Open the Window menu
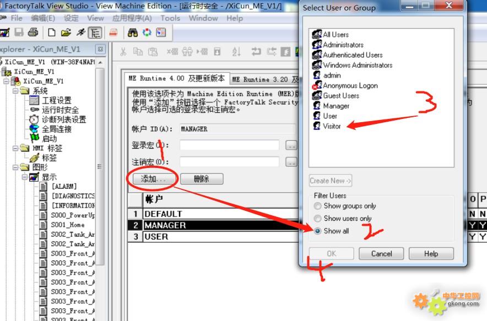Screen dimensions: 487x321 pyautogui.click(x=203, y=18)
